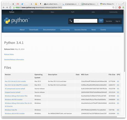Open the Community top bar item
This screenshot has height=120, width=127.
(x=113, y=12)
